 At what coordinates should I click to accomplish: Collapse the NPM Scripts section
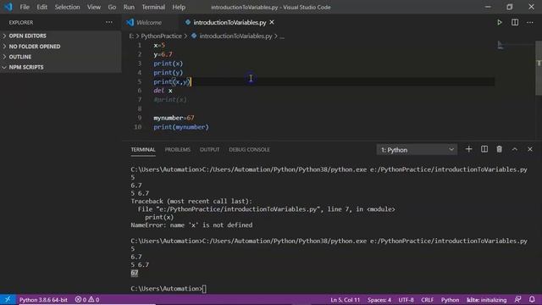(60, 67)
